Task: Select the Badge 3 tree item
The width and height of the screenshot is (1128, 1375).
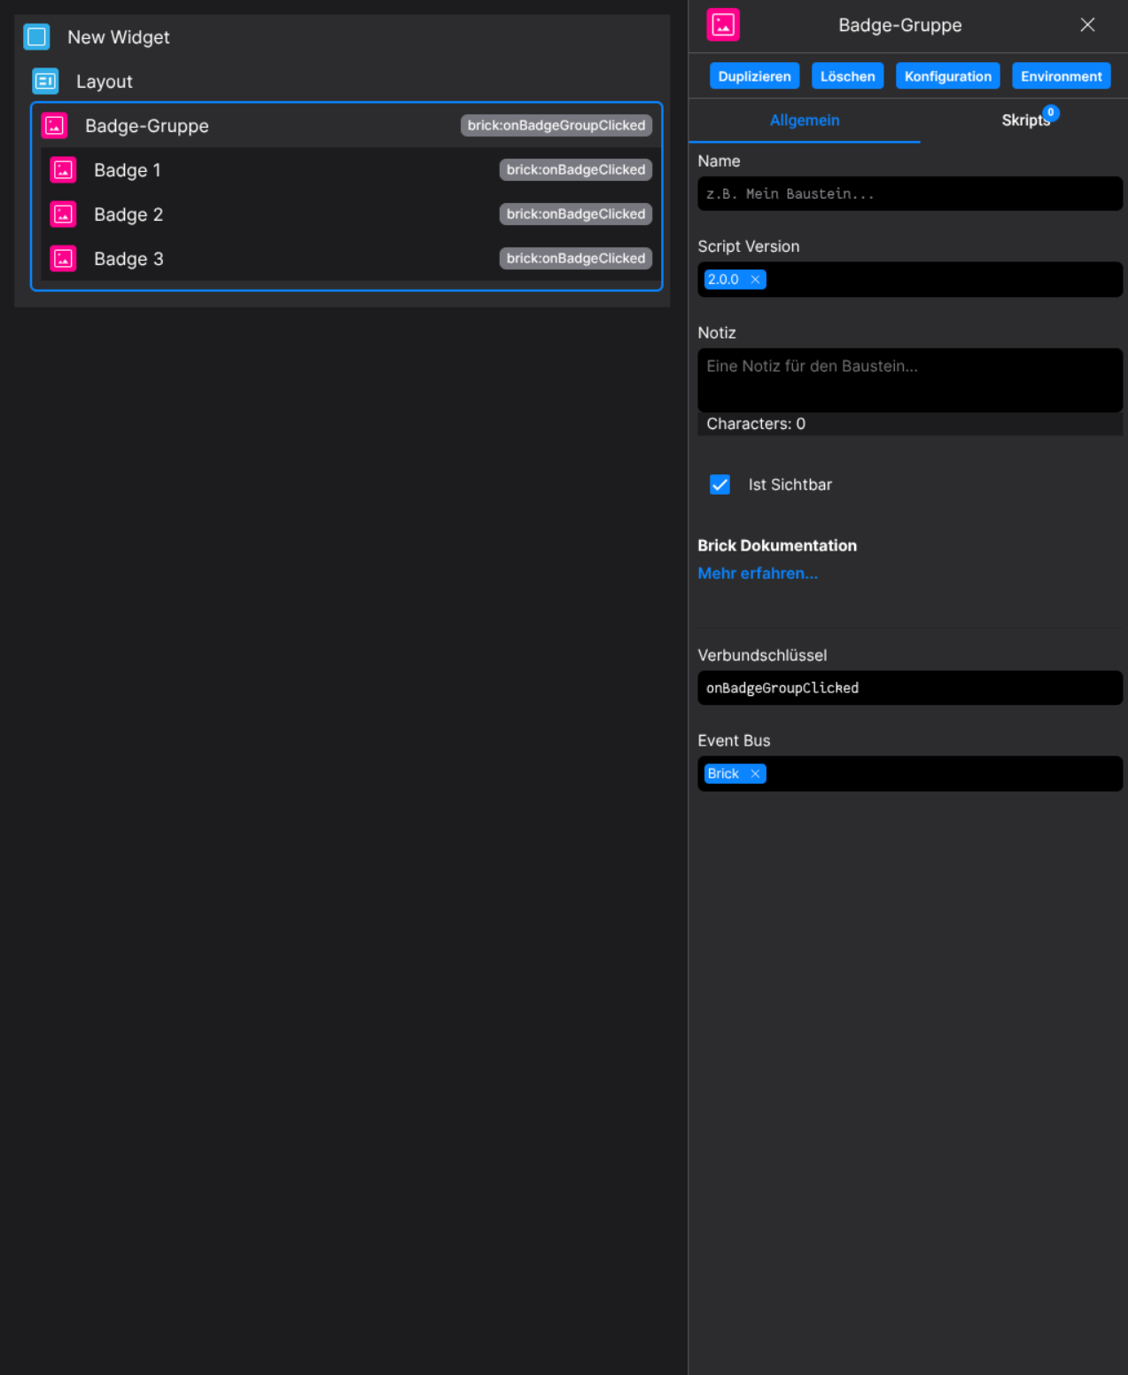Action: click(x=128, y=258)
